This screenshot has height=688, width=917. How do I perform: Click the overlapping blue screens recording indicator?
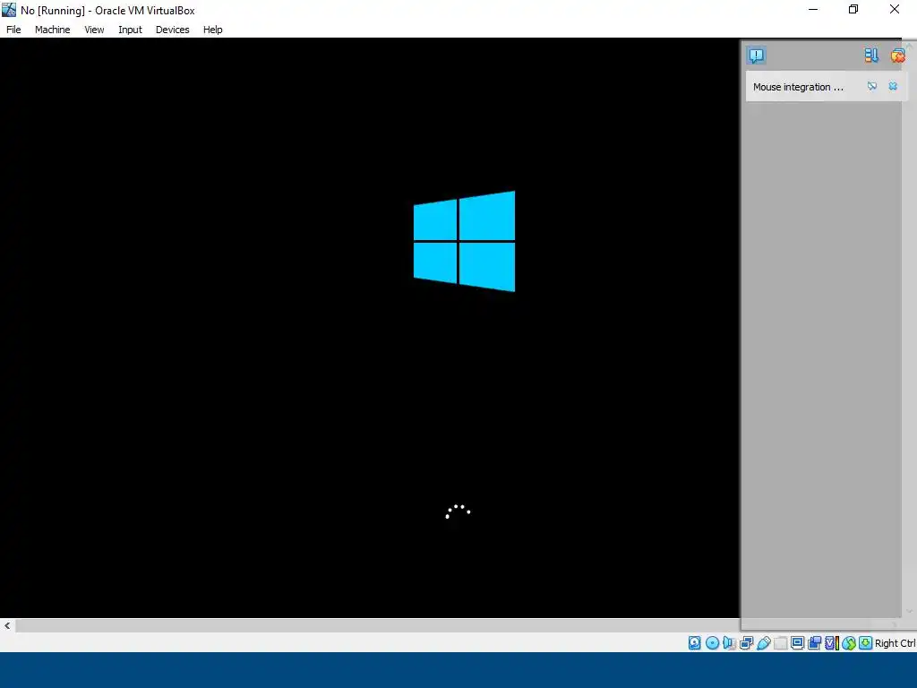point(814,643)
